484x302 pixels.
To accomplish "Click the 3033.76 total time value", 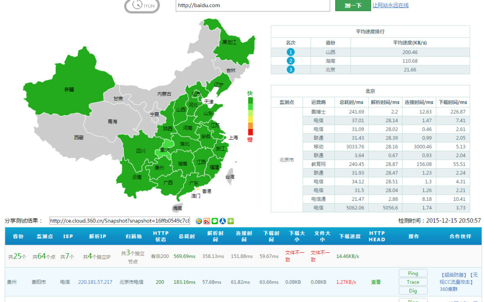I will [x=355, y=147].
